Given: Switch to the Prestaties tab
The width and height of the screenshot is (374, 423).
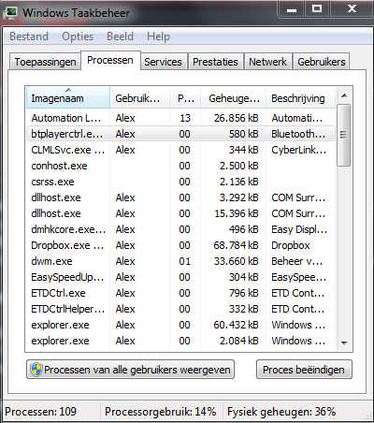Looking at the screenshot, I should pyautogui.click(x=215, y=62).
